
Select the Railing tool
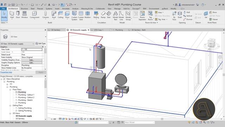tap(96, 15)
